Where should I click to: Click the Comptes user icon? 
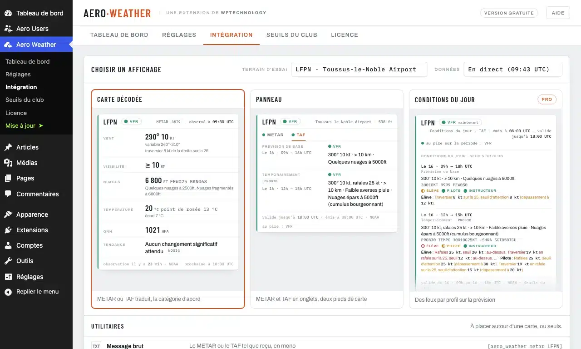point(8,245)
